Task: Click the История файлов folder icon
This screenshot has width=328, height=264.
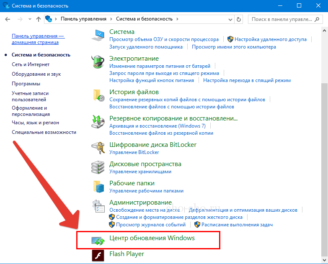Action: 98,96
